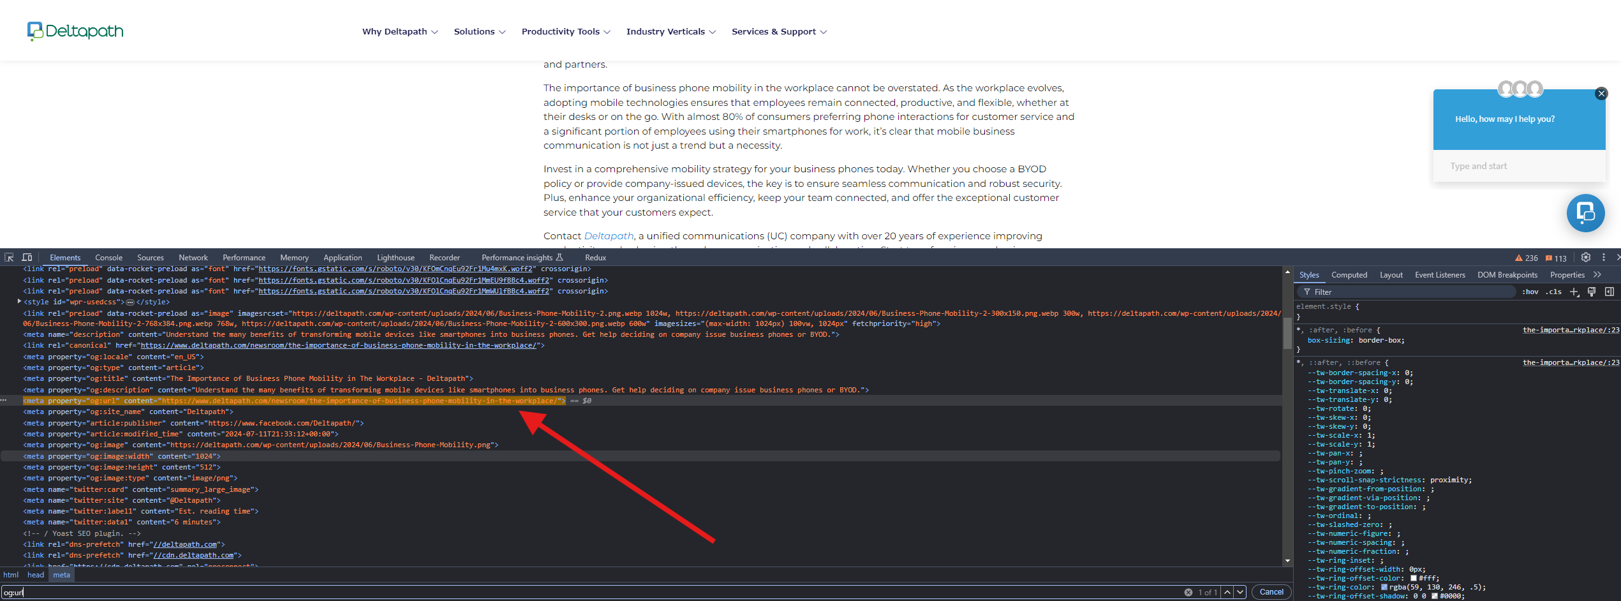The image size is (1621, 601).
Task: Toggle the .cls class editor
Action: click(1553, 292)
